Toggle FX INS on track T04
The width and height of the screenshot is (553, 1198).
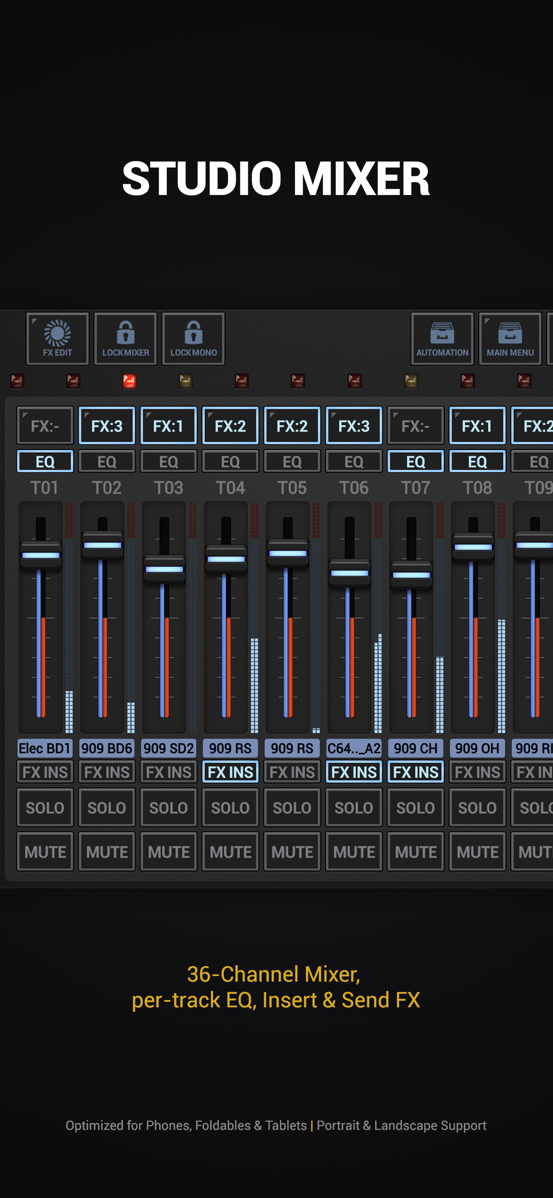pyautogui.click(x=231, y=772)
